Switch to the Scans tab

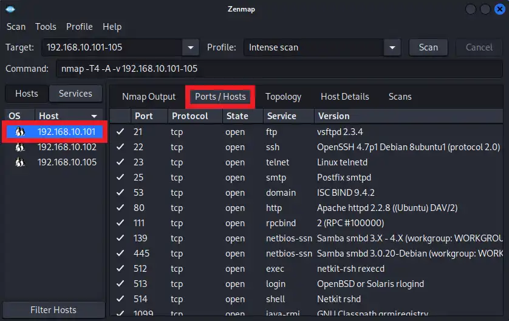click(x=400, y=97)
